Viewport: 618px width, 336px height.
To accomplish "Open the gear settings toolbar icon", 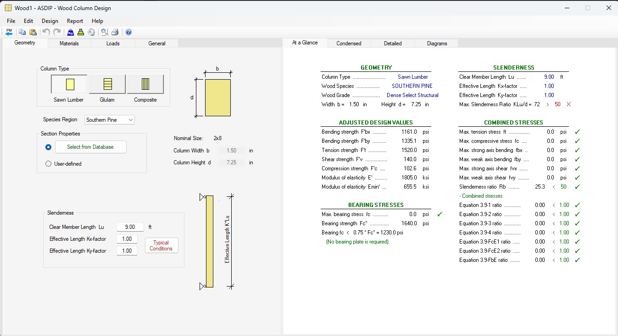I will 91,32.
